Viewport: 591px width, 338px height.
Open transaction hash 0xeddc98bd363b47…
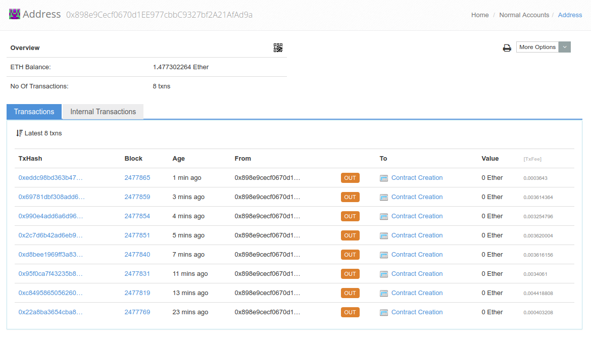pos(50,178)
